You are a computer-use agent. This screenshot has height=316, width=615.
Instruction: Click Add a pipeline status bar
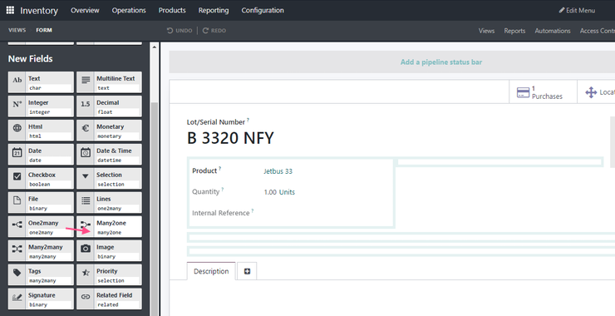coord(441,62)
